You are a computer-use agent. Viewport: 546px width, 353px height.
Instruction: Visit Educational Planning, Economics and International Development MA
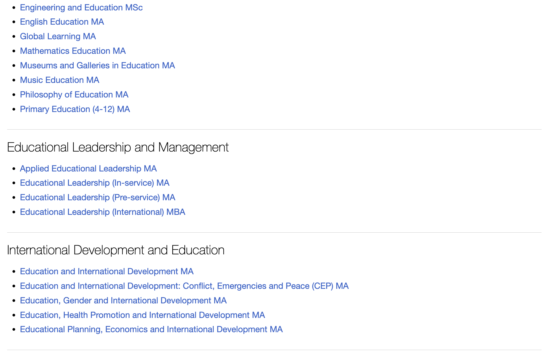[151, 330]
